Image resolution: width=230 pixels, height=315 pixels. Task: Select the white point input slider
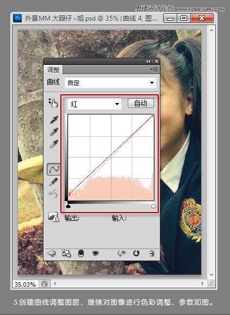(x=153, y=206)
